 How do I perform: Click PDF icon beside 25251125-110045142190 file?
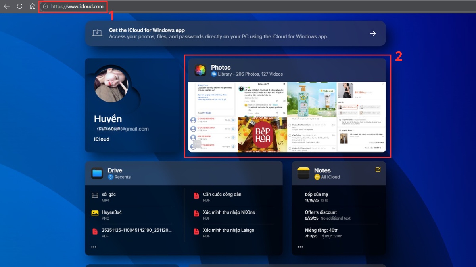pos(95,231)
